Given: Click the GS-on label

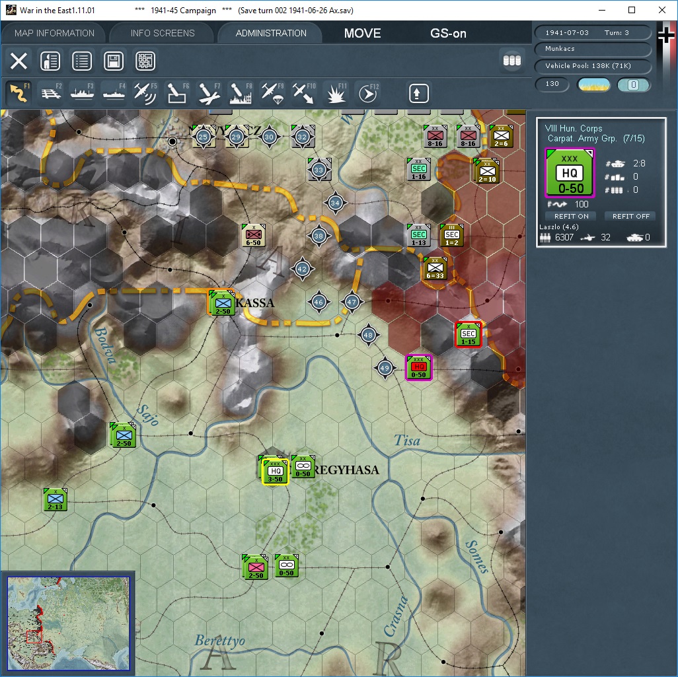Looking at the screenshot, I should coord(448,33).
